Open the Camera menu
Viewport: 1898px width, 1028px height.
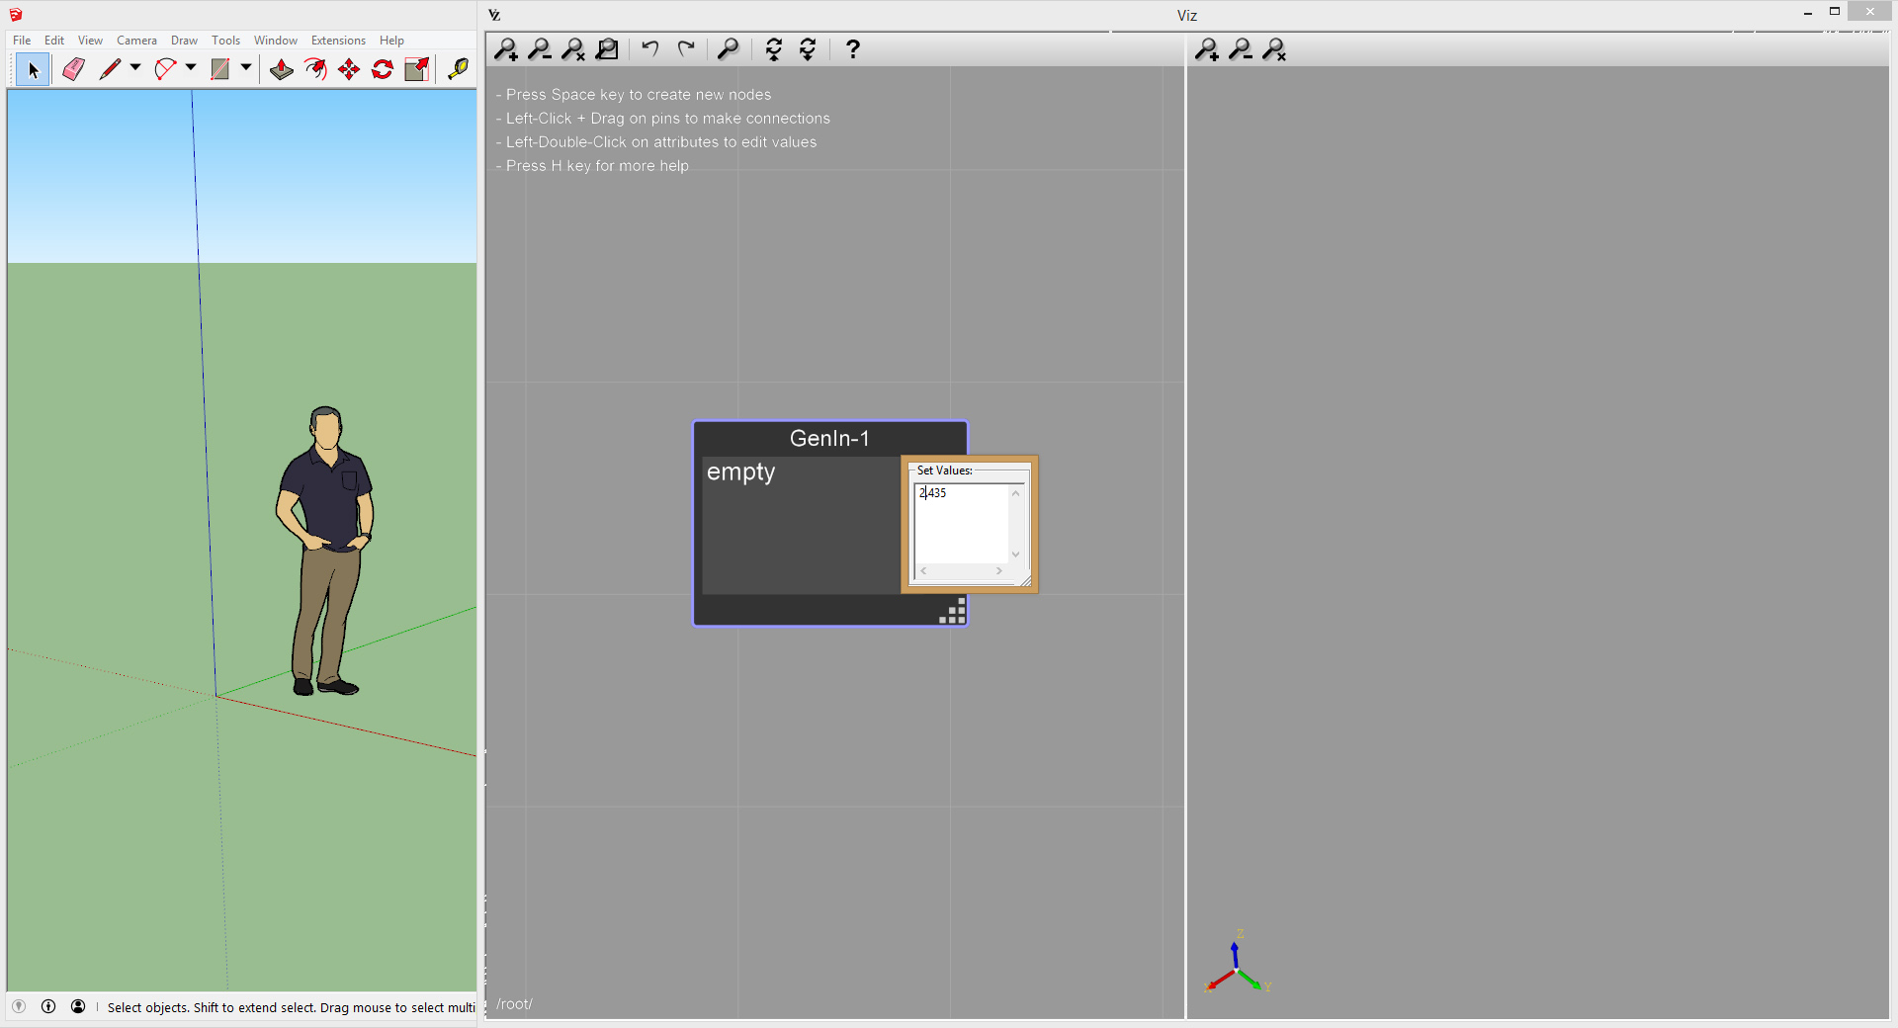click(136, 41)
